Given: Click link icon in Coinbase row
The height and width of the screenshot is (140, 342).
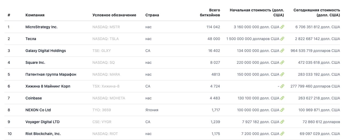Looking at the screenshot, I should [x=282, y=98].
